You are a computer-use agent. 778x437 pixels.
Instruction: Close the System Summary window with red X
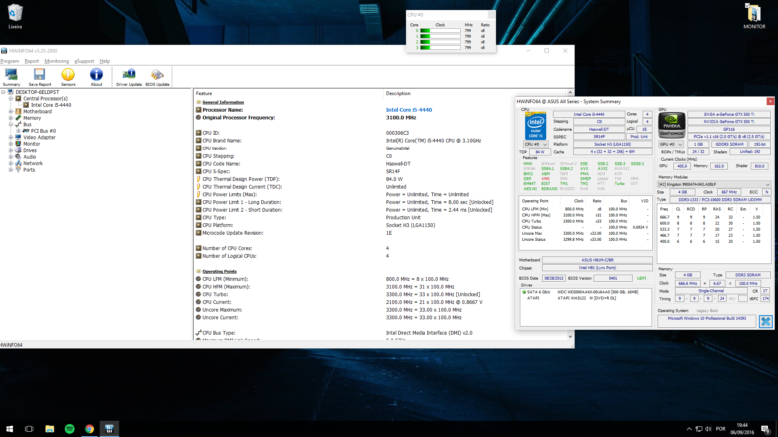770,102
